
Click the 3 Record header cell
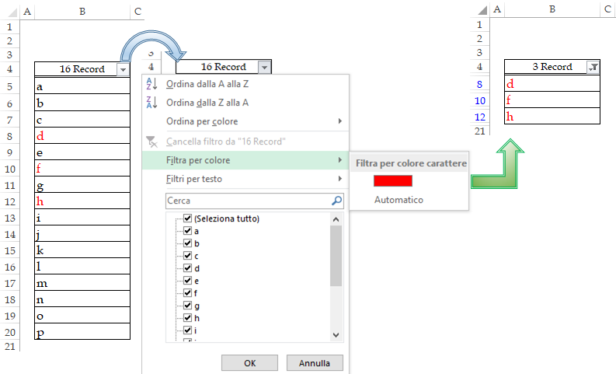click(552, 67)
